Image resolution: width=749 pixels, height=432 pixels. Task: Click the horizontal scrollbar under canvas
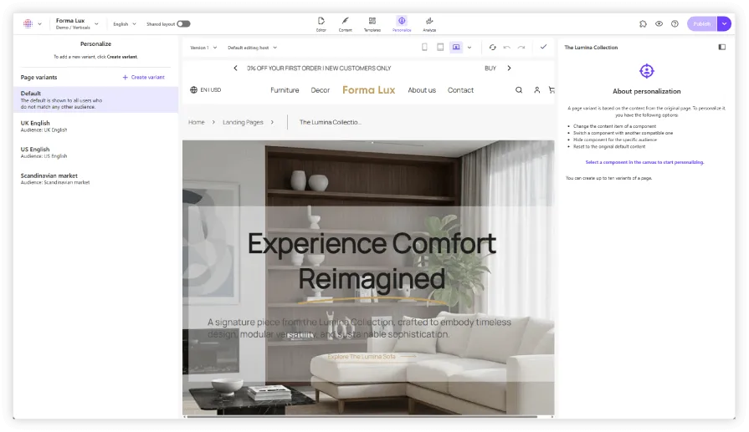(362, 417)
